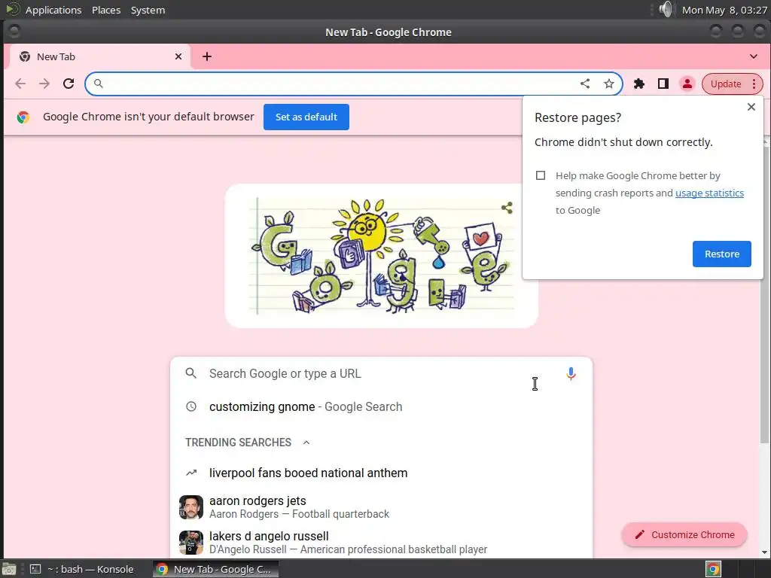Enable sending crash reports checkbox
Viewport: 771px width, 578px height.
(541, 175)
